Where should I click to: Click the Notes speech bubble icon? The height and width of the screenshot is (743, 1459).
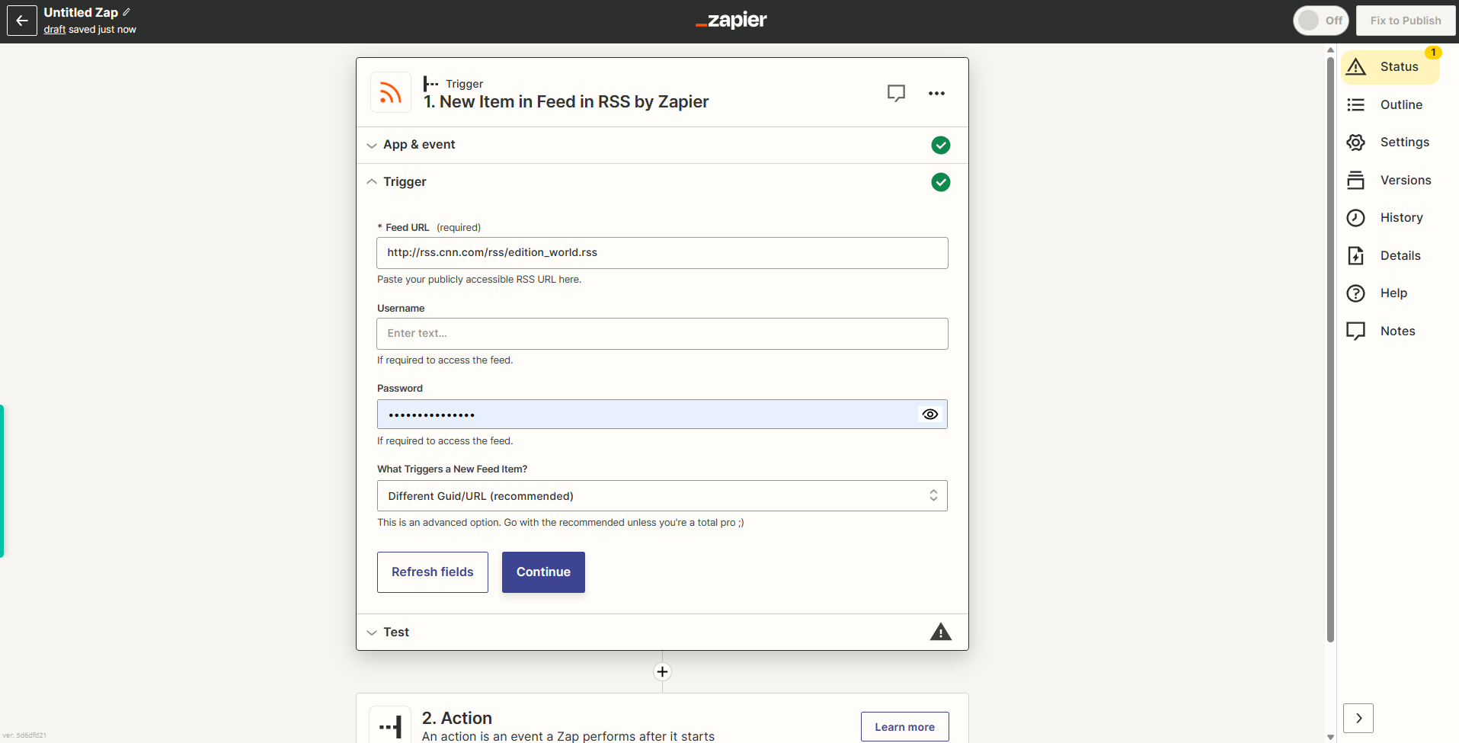(1356, 331)
